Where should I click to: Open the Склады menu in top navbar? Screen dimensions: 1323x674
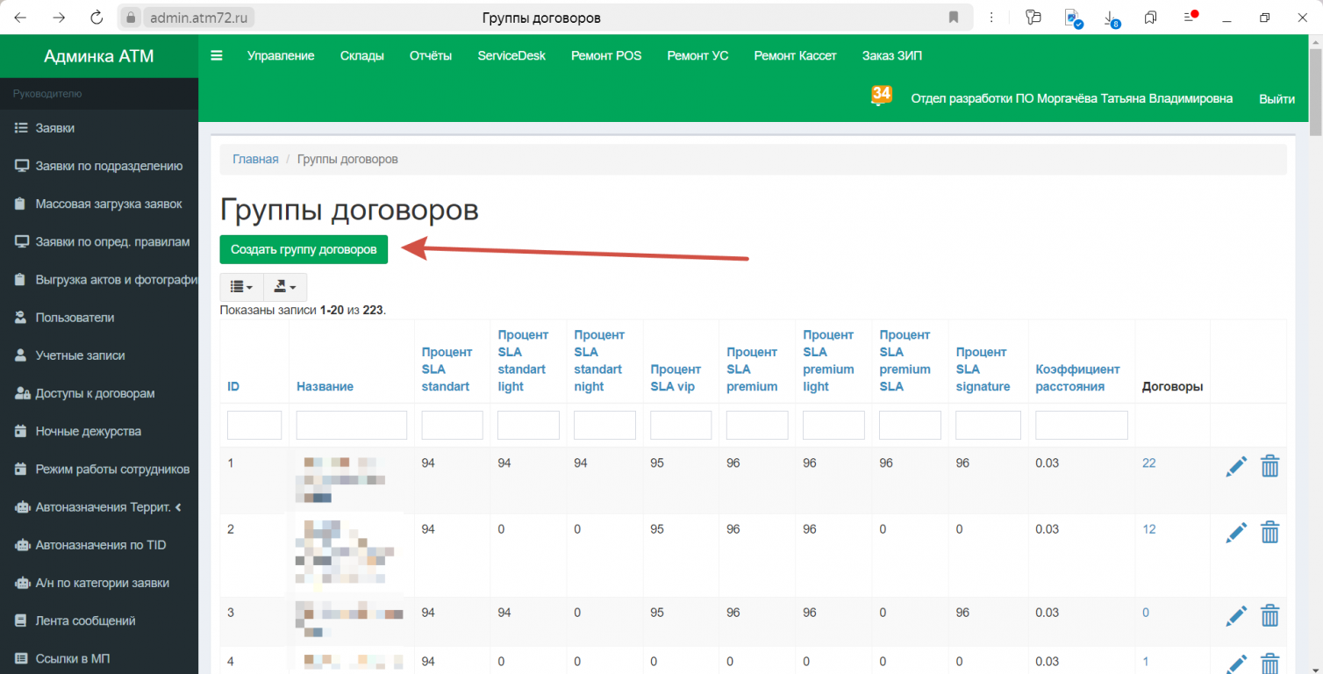tap(361, 55)
